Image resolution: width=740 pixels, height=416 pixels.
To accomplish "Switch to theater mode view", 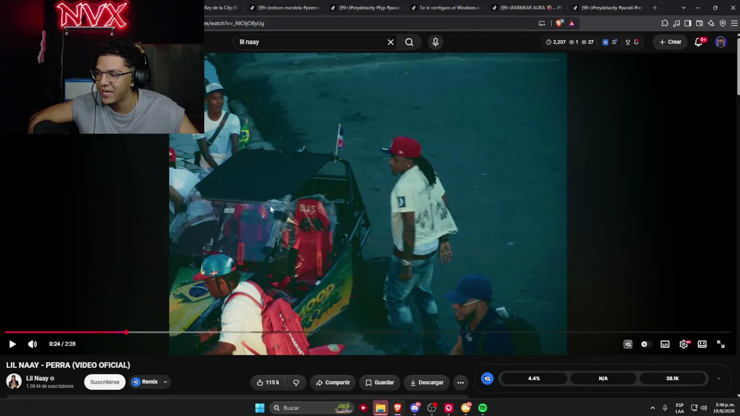I will pyautogui.click(x=702, y=344).
